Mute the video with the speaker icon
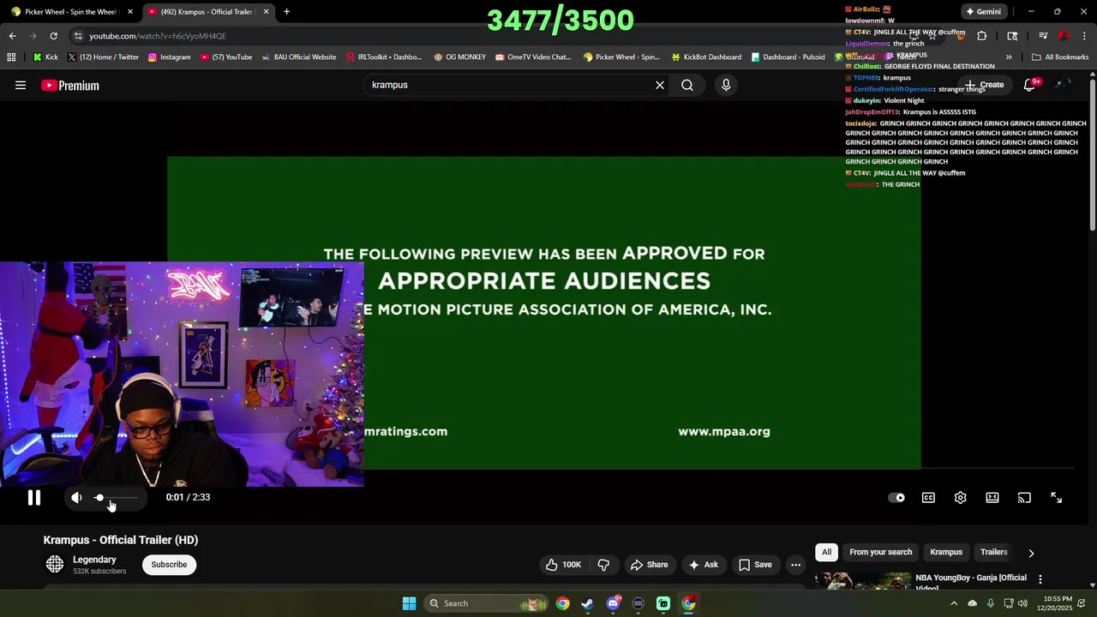 (76, 498)
